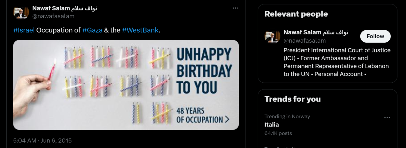Open more options menu on the tweet
The image size is (406, 148).
(235, 8)
